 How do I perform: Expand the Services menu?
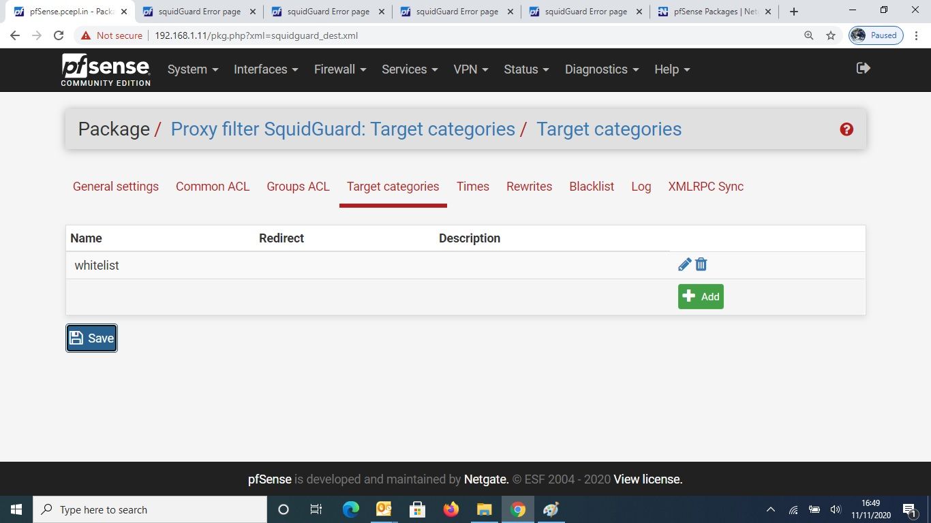410,69
